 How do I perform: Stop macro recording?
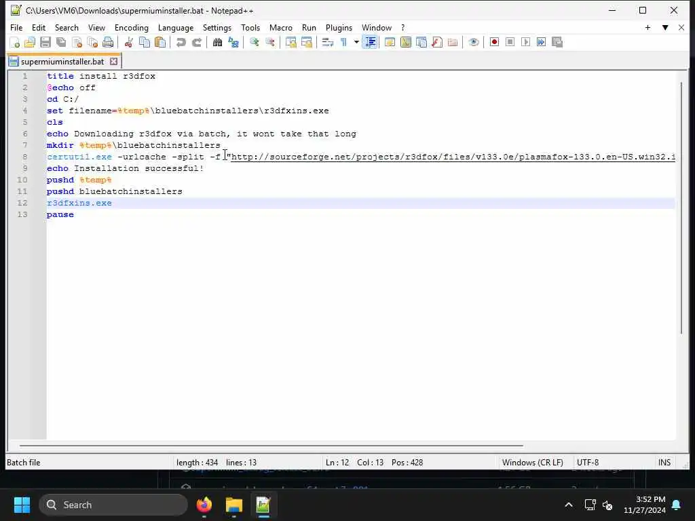510,43
